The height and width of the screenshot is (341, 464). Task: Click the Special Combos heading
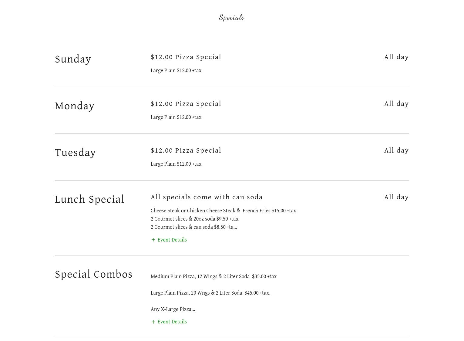pos(94,274)
